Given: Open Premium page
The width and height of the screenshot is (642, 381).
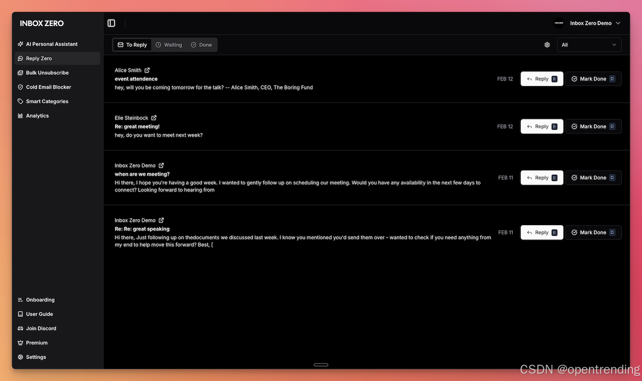Looking at the screenshot, I should pyautogui.click(x=57, y=343).
